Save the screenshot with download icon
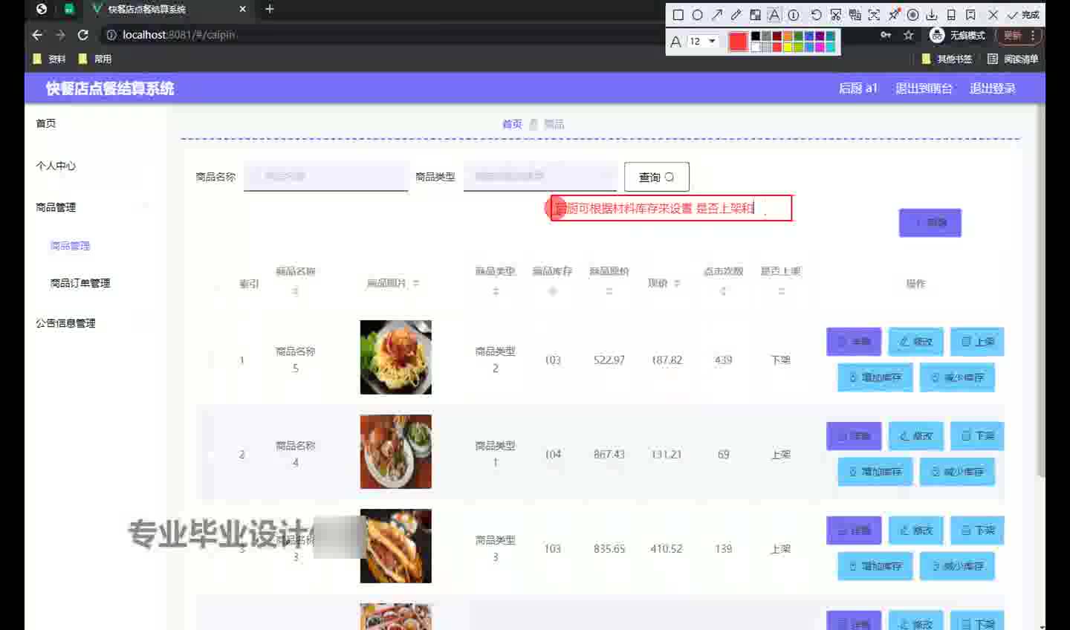Image resolution: width=1070 pixels, height=630 pixels. pos(932,15)
